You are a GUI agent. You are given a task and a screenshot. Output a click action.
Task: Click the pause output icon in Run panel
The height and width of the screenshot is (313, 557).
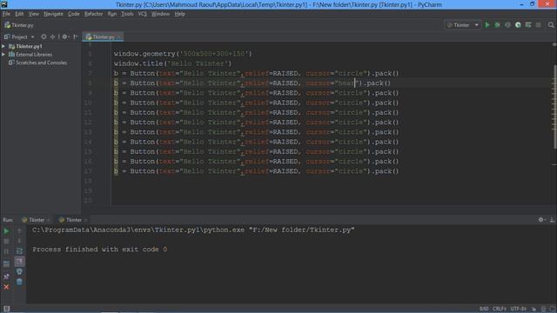click(x=6, y=251)
